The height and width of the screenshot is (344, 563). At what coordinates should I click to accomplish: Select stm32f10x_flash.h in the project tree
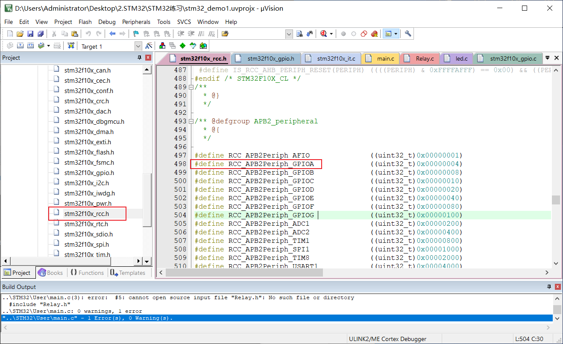point(89,152)
